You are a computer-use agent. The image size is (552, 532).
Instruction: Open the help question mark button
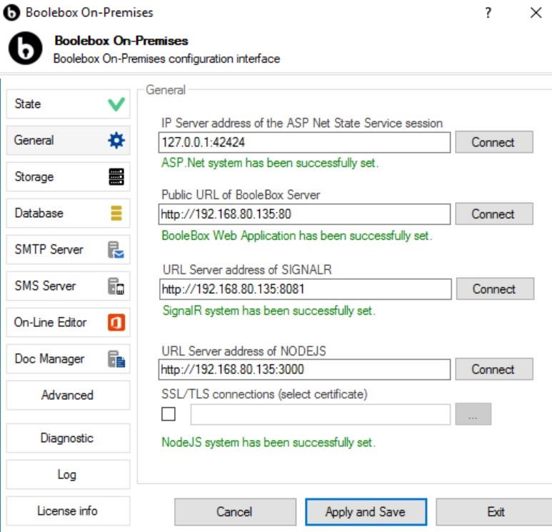(x=488, y=13)
